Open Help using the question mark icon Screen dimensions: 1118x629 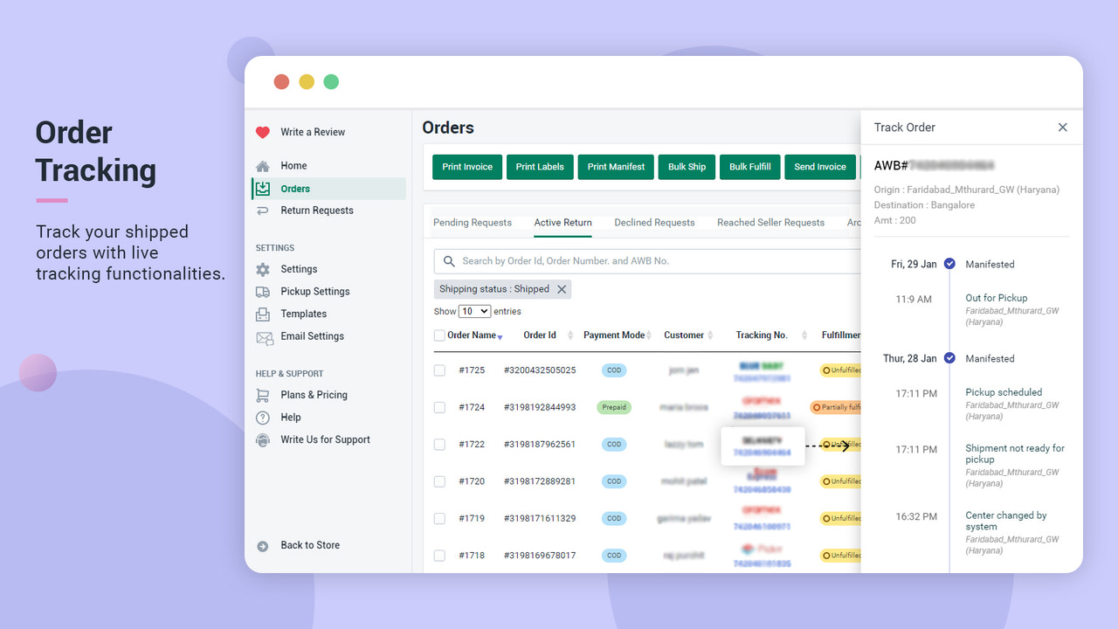pyautogui.click(x=263, y=417)
